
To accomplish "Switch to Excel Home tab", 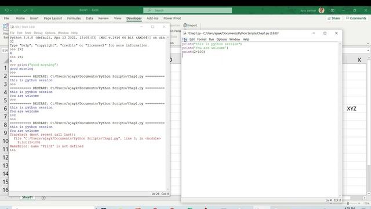I will tap(20, 18).
